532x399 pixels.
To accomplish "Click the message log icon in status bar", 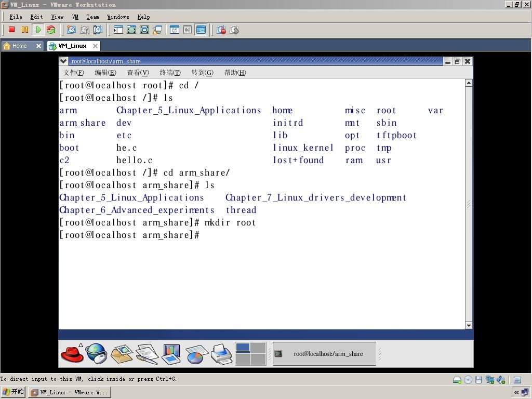I will 517,380.
